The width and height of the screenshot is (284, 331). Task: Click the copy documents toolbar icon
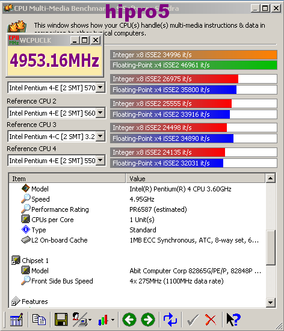tap(39, 319)
